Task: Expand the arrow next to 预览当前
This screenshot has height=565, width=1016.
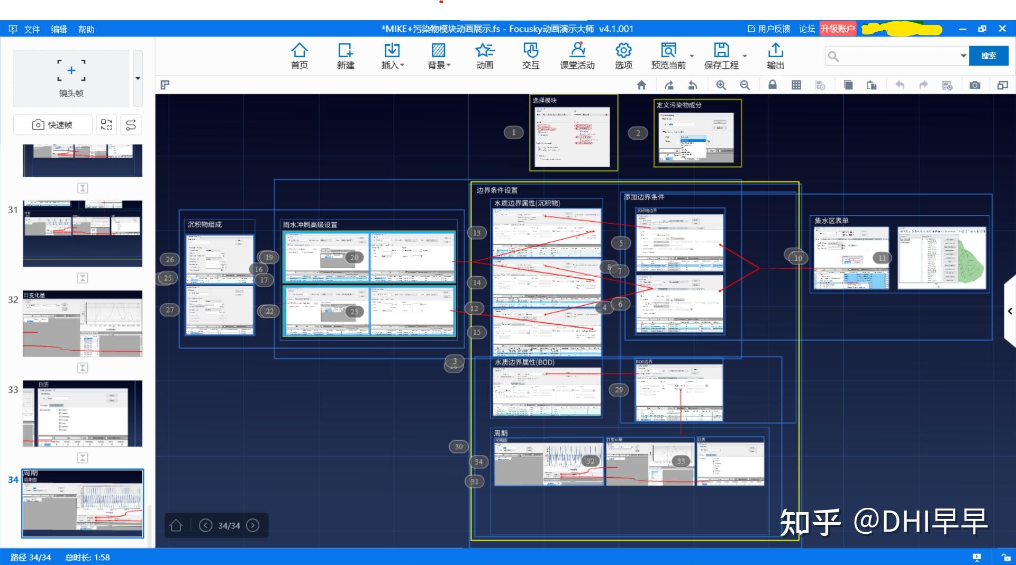Action: pos(692,56)
